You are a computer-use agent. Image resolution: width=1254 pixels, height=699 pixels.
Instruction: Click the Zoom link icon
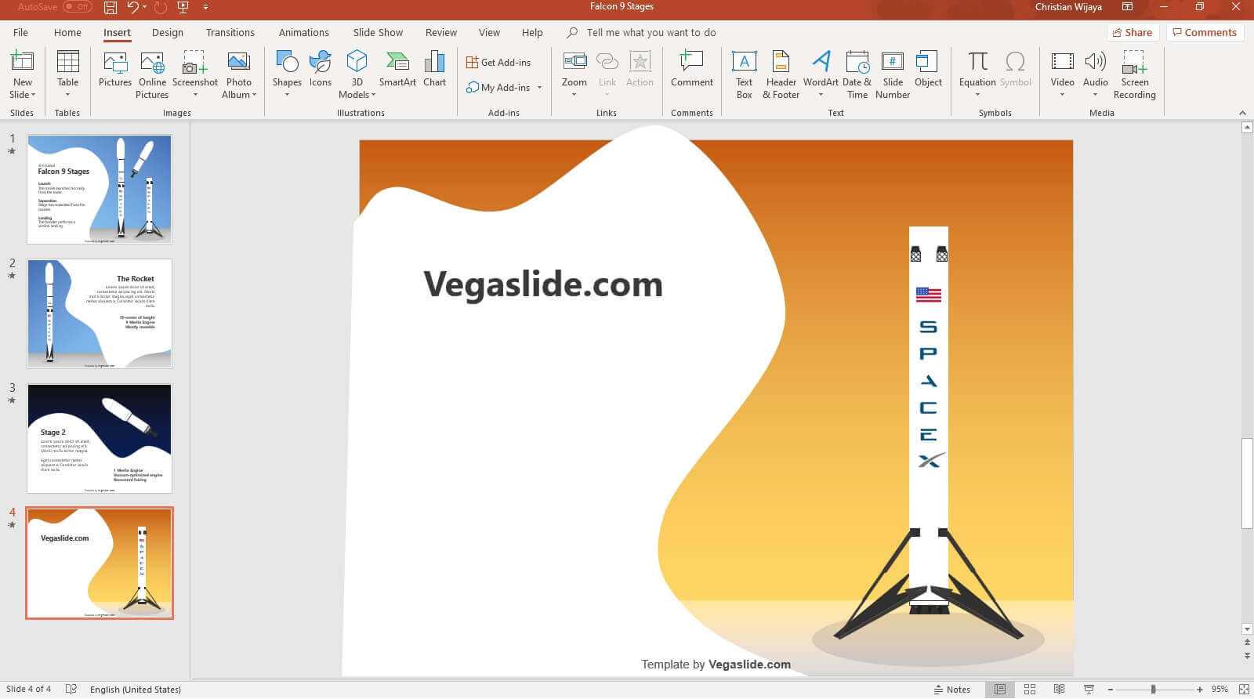pyautogui.click(x=574, y=62)
